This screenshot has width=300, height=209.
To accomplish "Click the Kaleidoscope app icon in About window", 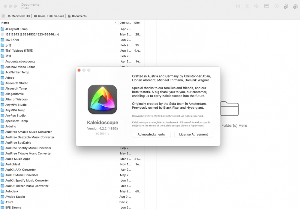I will pyautogui.click(x=102, y=99).
